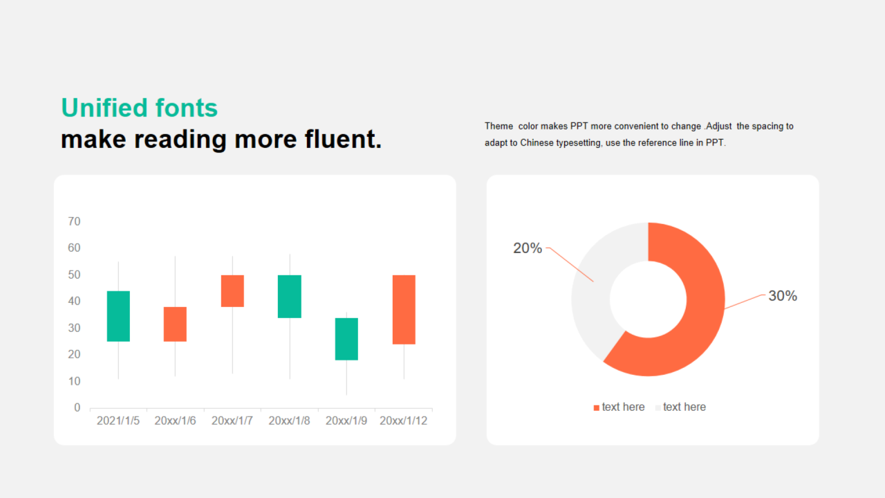The width and height of the screenshot is (885, 498).
Task: Select the orange candlestick bar above 20xx/1/7
Action: click(232, 290)
